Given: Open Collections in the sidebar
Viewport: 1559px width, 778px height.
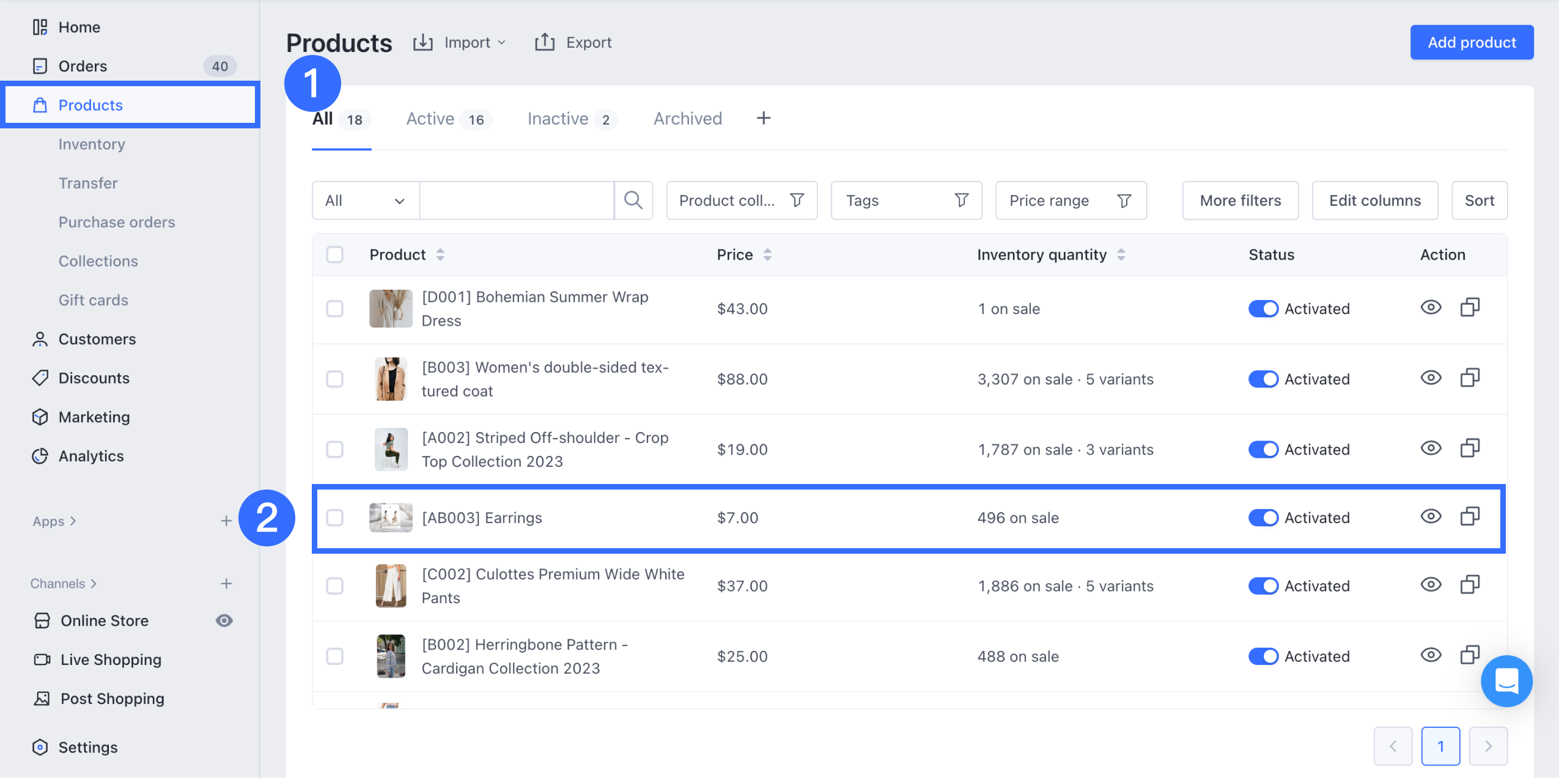Looking at the screenshot, I should click(98, 261).
